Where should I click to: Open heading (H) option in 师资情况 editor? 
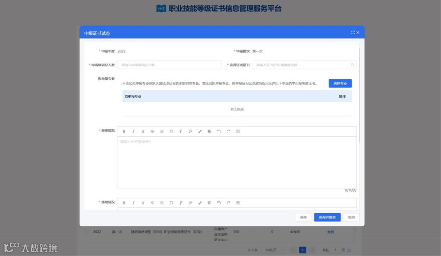coord(162,131)
